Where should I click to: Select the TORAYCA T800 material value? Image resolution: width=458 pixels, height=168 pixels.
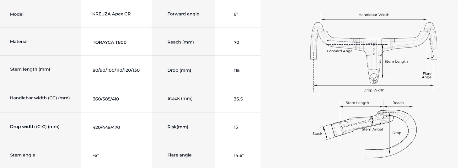click(109, 42)
